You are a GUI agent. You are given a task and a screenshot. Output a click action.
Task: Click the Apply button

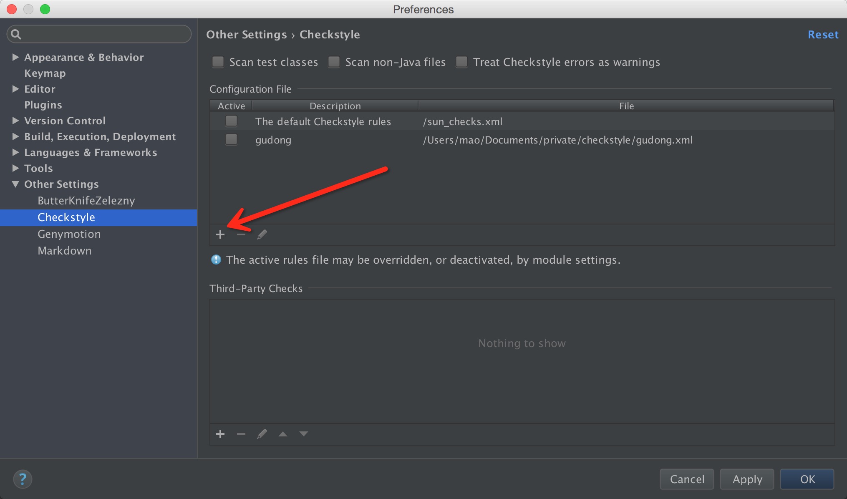[747, 479]
